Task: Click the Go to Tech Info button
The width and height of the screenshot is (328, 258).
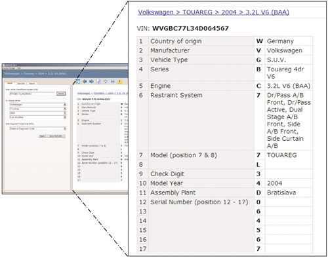Action: coord(56,136)
